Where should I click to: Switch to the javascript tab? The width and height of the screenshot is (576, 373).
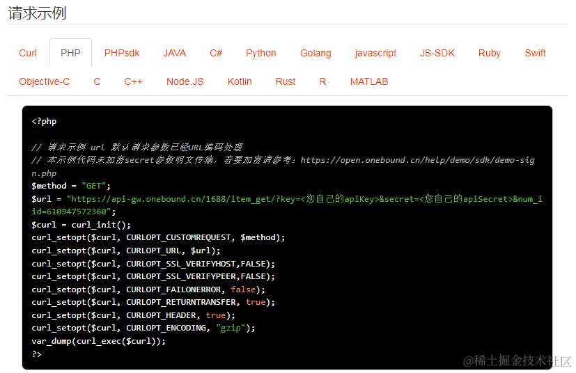pos(375,53)
